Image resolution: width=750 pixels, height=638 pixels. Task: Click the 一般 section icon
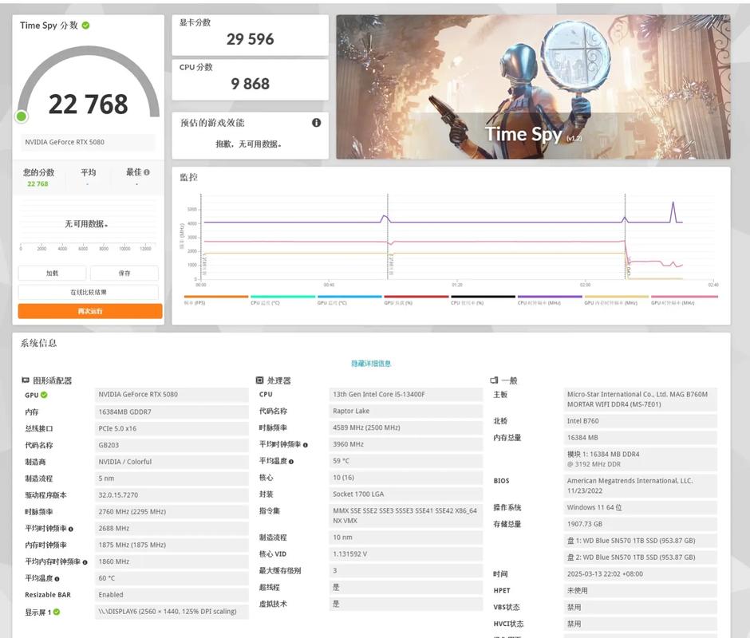click(494, 380)
